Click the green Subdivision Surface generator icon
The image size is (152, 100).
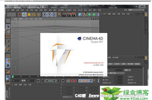[x=90, y=15]
